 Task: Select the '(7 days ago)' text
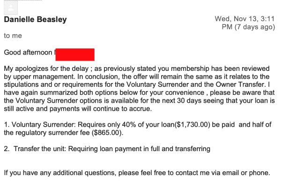(255, 27)
